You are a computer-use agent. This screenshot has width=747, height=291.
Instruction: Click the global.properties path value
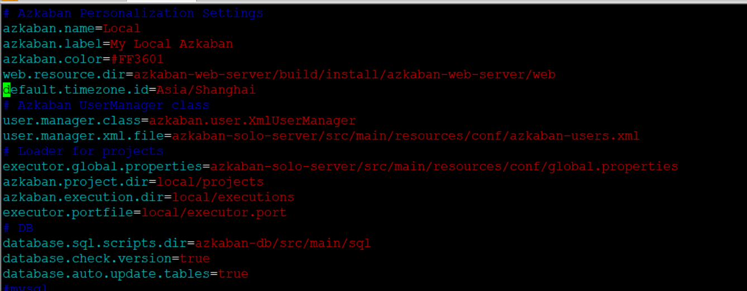[x=444, y=167]
